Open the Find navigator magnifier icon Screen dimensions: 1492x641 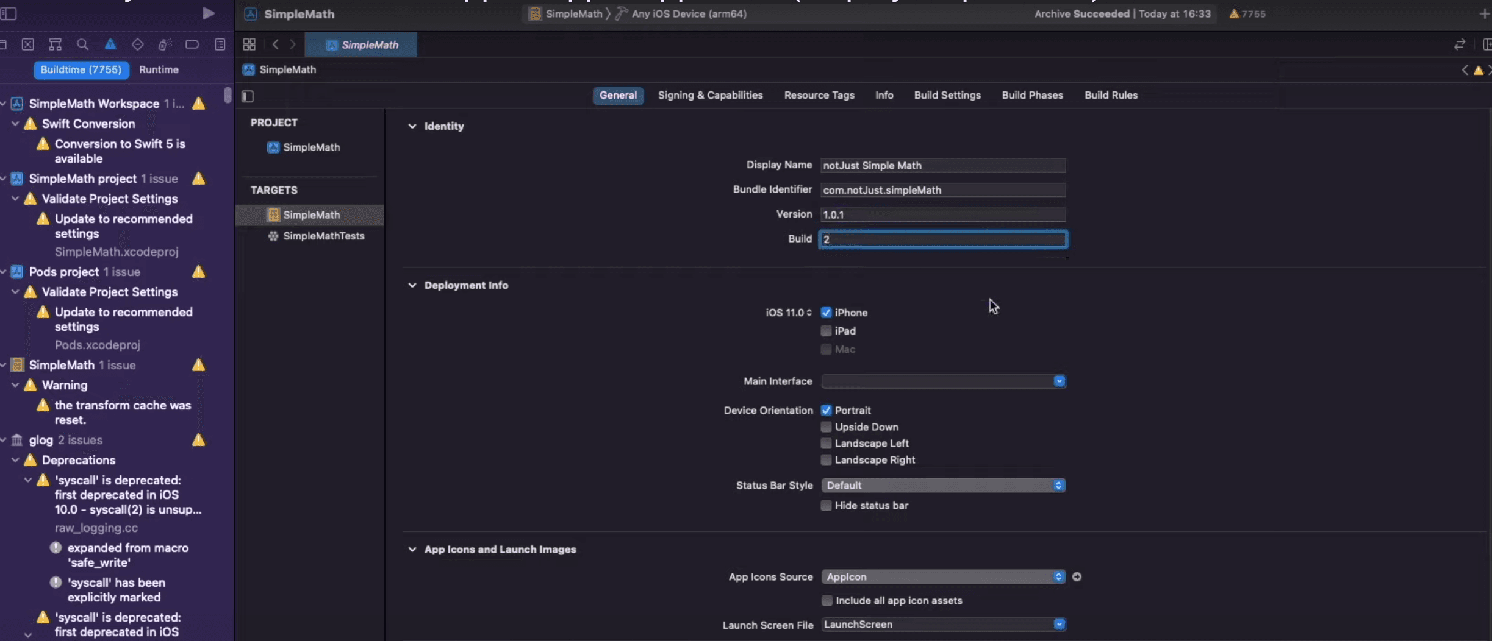tap(82, 44)
